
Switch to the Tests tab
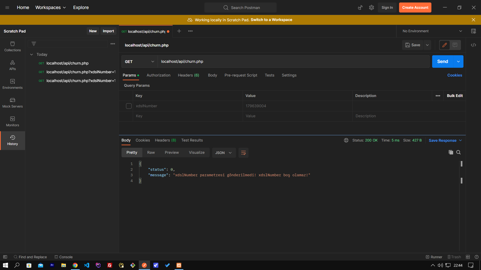(270, 75)
